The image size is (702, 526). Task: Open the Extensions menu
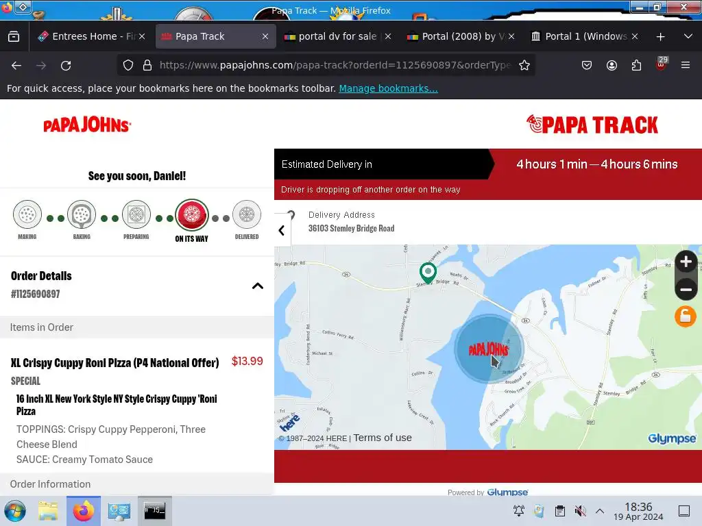(636, 65)
